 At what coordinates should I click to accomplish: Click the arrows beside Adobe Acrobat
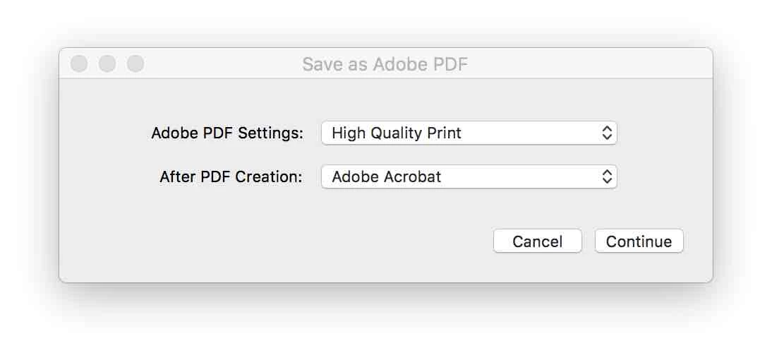point(606,176)
